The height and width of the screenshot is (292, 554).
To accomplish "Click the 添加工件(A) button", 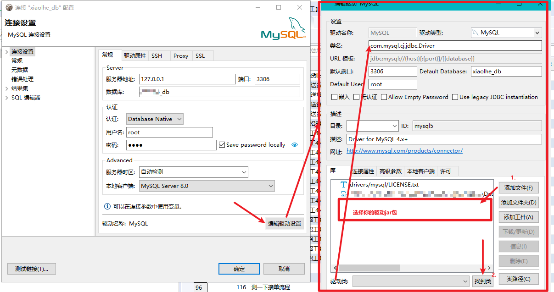I will [519, 217].
